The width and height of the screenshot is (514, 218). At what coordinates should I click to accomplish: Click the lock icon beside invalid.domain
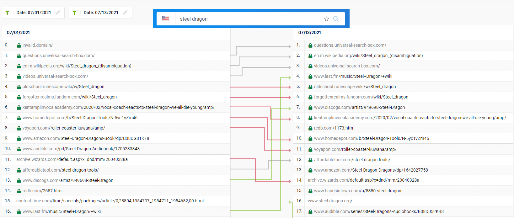[x=19, y=45]
